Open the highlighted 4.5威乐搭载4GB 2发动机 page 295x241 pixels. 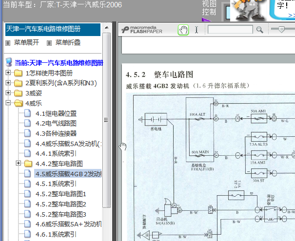68,174
